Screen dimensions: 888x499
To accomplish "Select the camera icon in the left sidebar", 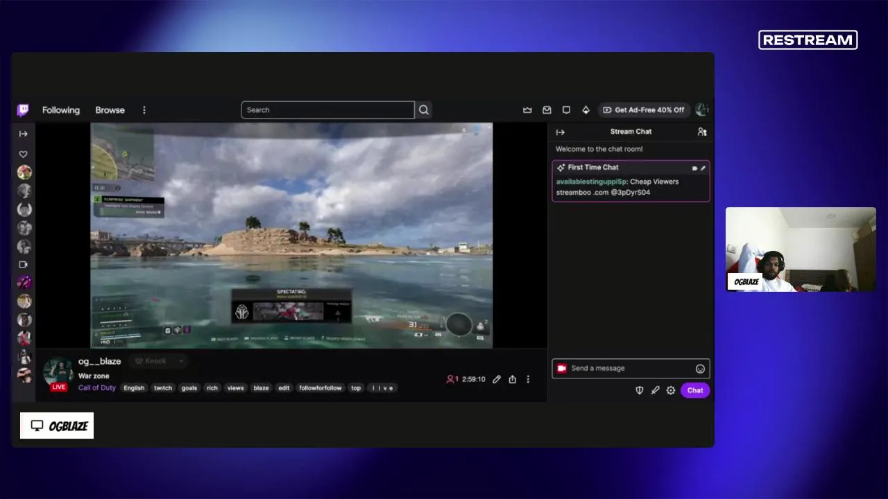I will point(23,265).
